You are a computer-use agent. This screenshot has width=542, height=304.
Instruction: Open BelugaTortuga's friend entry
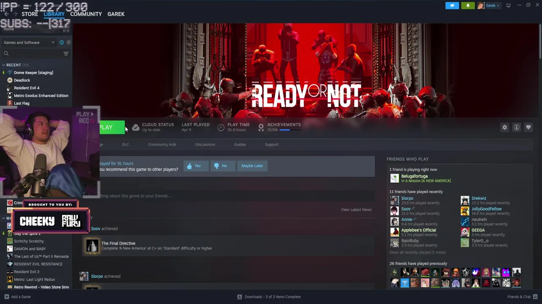pyautogui.click(x=420, y=178)
